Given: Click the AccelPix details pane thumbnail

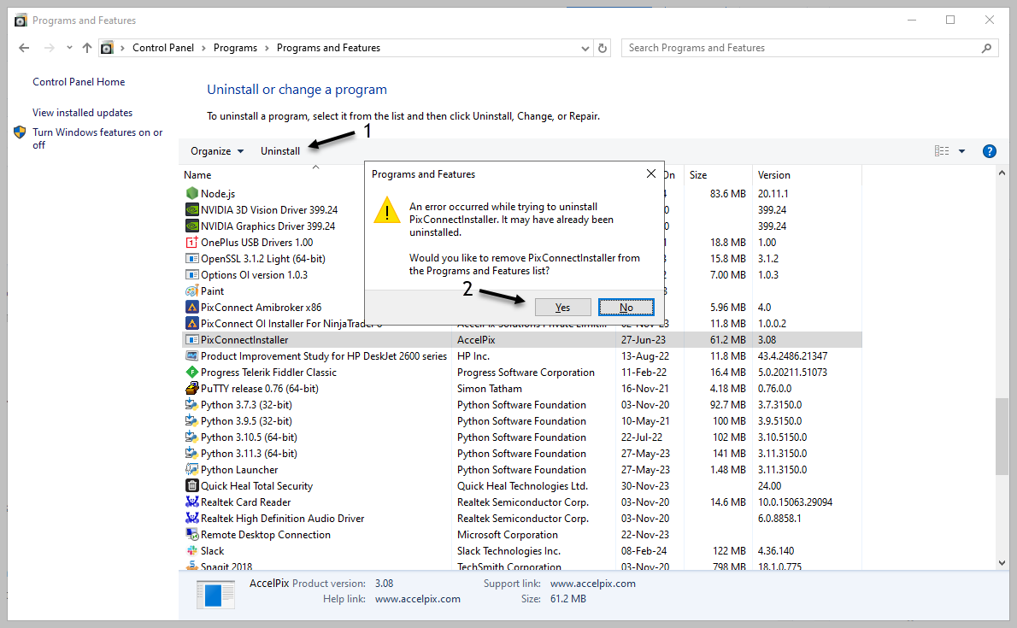Looking at the screenshot, I should (x=215, y=595).
